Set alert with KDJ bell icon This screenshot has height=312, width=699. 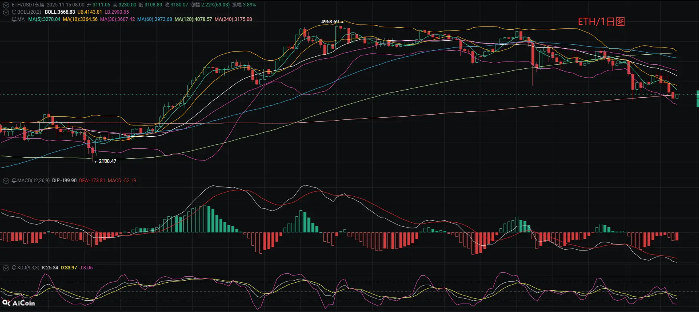(14, 268)
